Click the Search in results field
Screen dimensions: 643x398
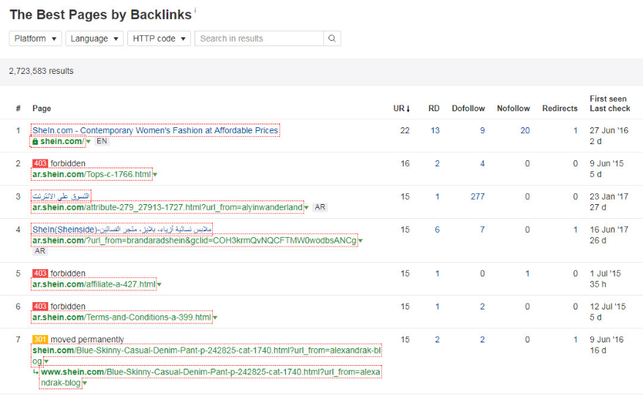click(259, 39)
